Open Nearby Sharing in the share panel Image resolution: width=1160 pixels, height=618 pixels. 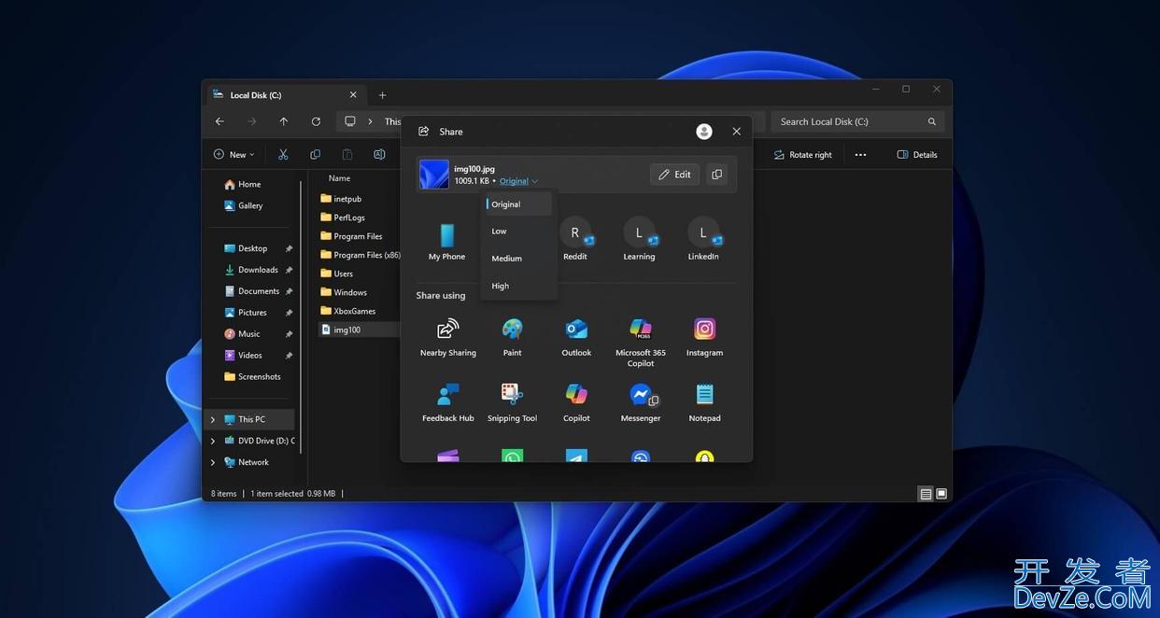[x=448, y=338]
